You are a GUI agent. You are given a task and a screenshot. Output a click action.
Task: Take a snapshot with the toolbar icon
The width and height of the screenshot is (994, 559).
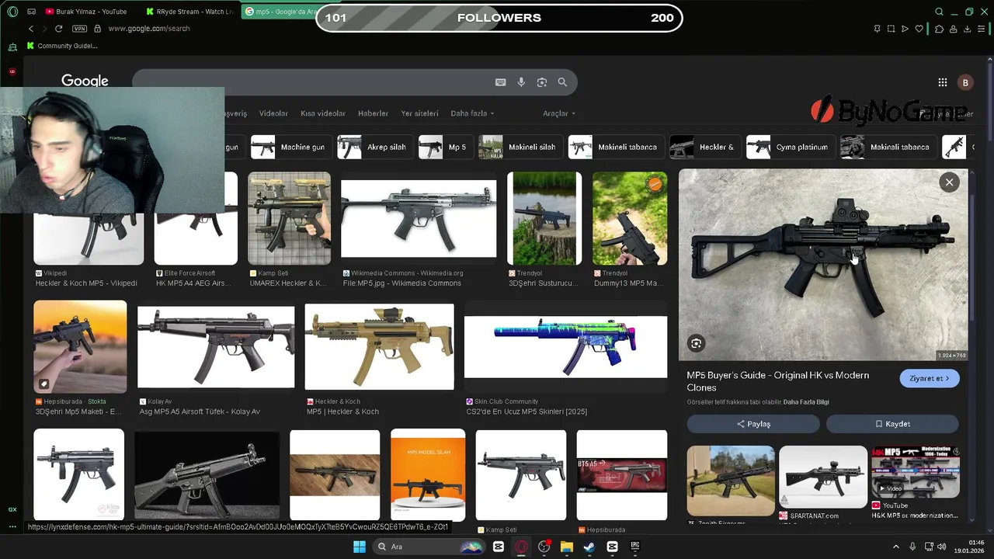pos(891,29)
